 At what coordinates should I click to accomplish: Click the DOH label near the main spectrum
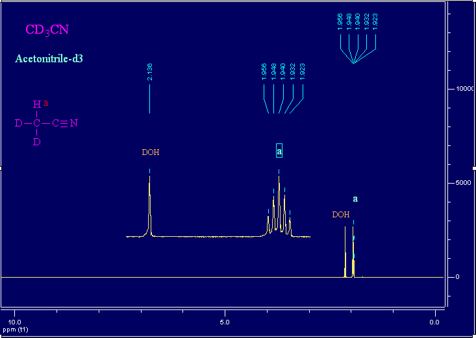(341, 215)
